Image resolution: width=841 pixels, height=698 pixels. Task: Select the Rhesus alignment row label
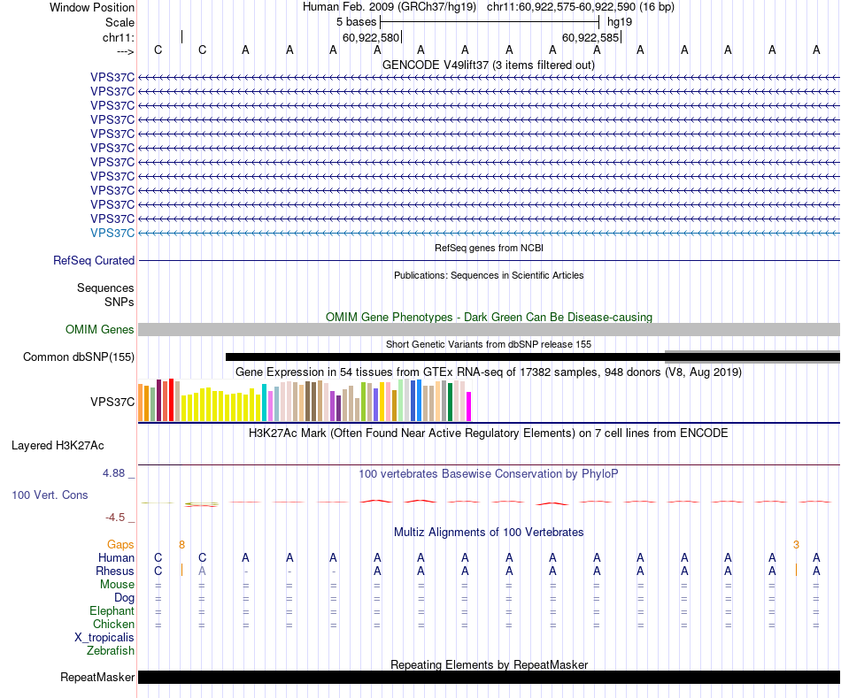tap(115, 571)
